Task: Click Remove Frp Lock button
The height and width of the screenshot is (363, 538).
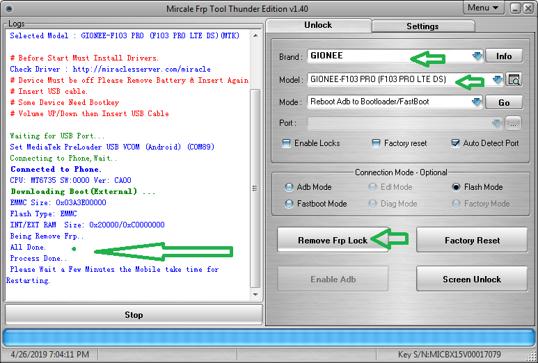Action: point(333,240)
